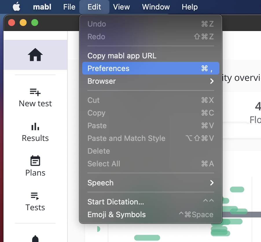Click the New test icon in sidebar
Screen dimensions: 261x242
tap(35, 92)
